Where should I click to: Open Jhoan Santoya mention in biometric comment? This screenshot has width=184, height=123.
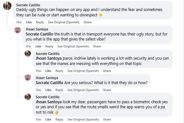49,102
